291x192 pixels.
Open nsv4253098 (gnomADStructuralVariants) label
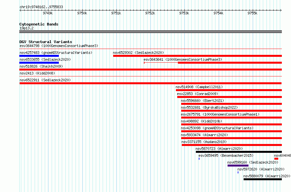click(217, 128)
